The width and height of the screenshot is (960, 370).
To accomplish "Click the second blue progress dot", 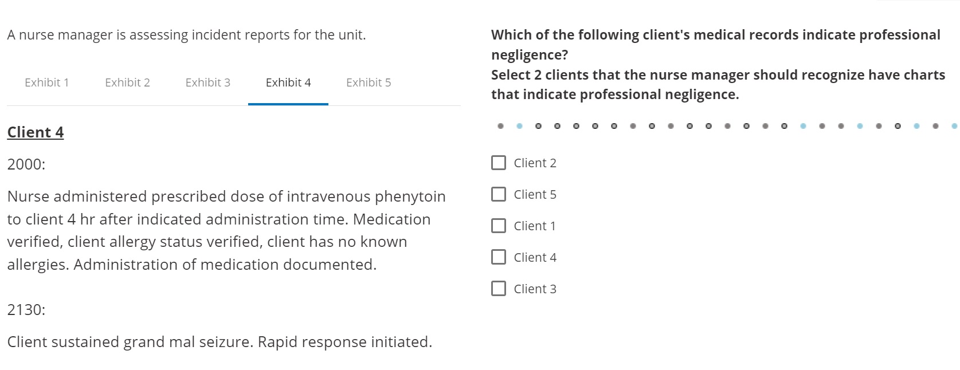I will click(802, 125).
